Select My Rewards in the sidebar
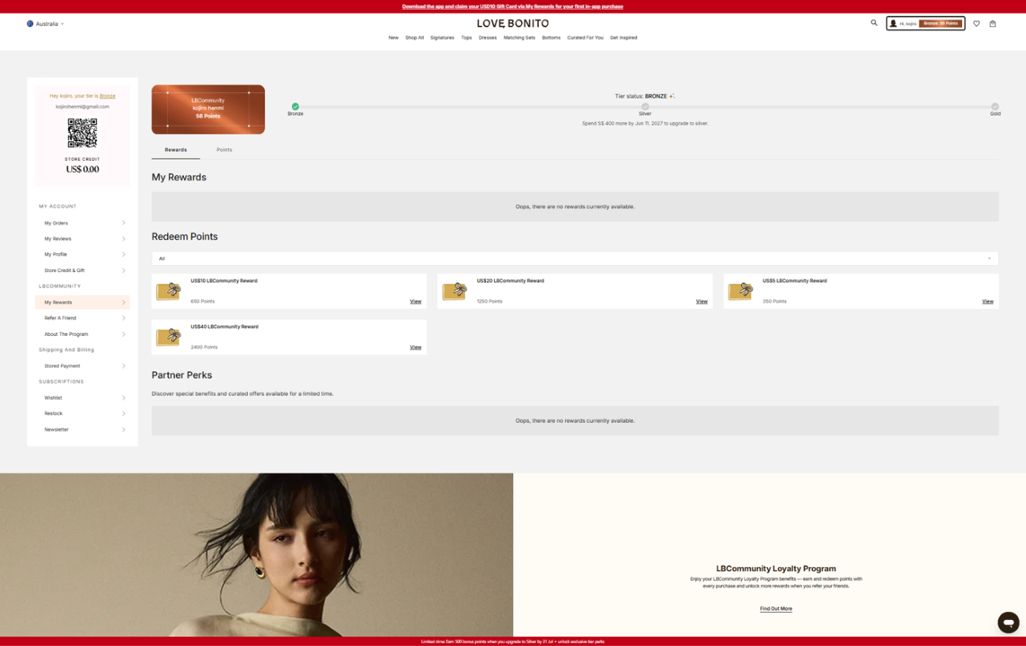Image resolution: width=1026 pixels, height=646 pixels. click(82, 302)
